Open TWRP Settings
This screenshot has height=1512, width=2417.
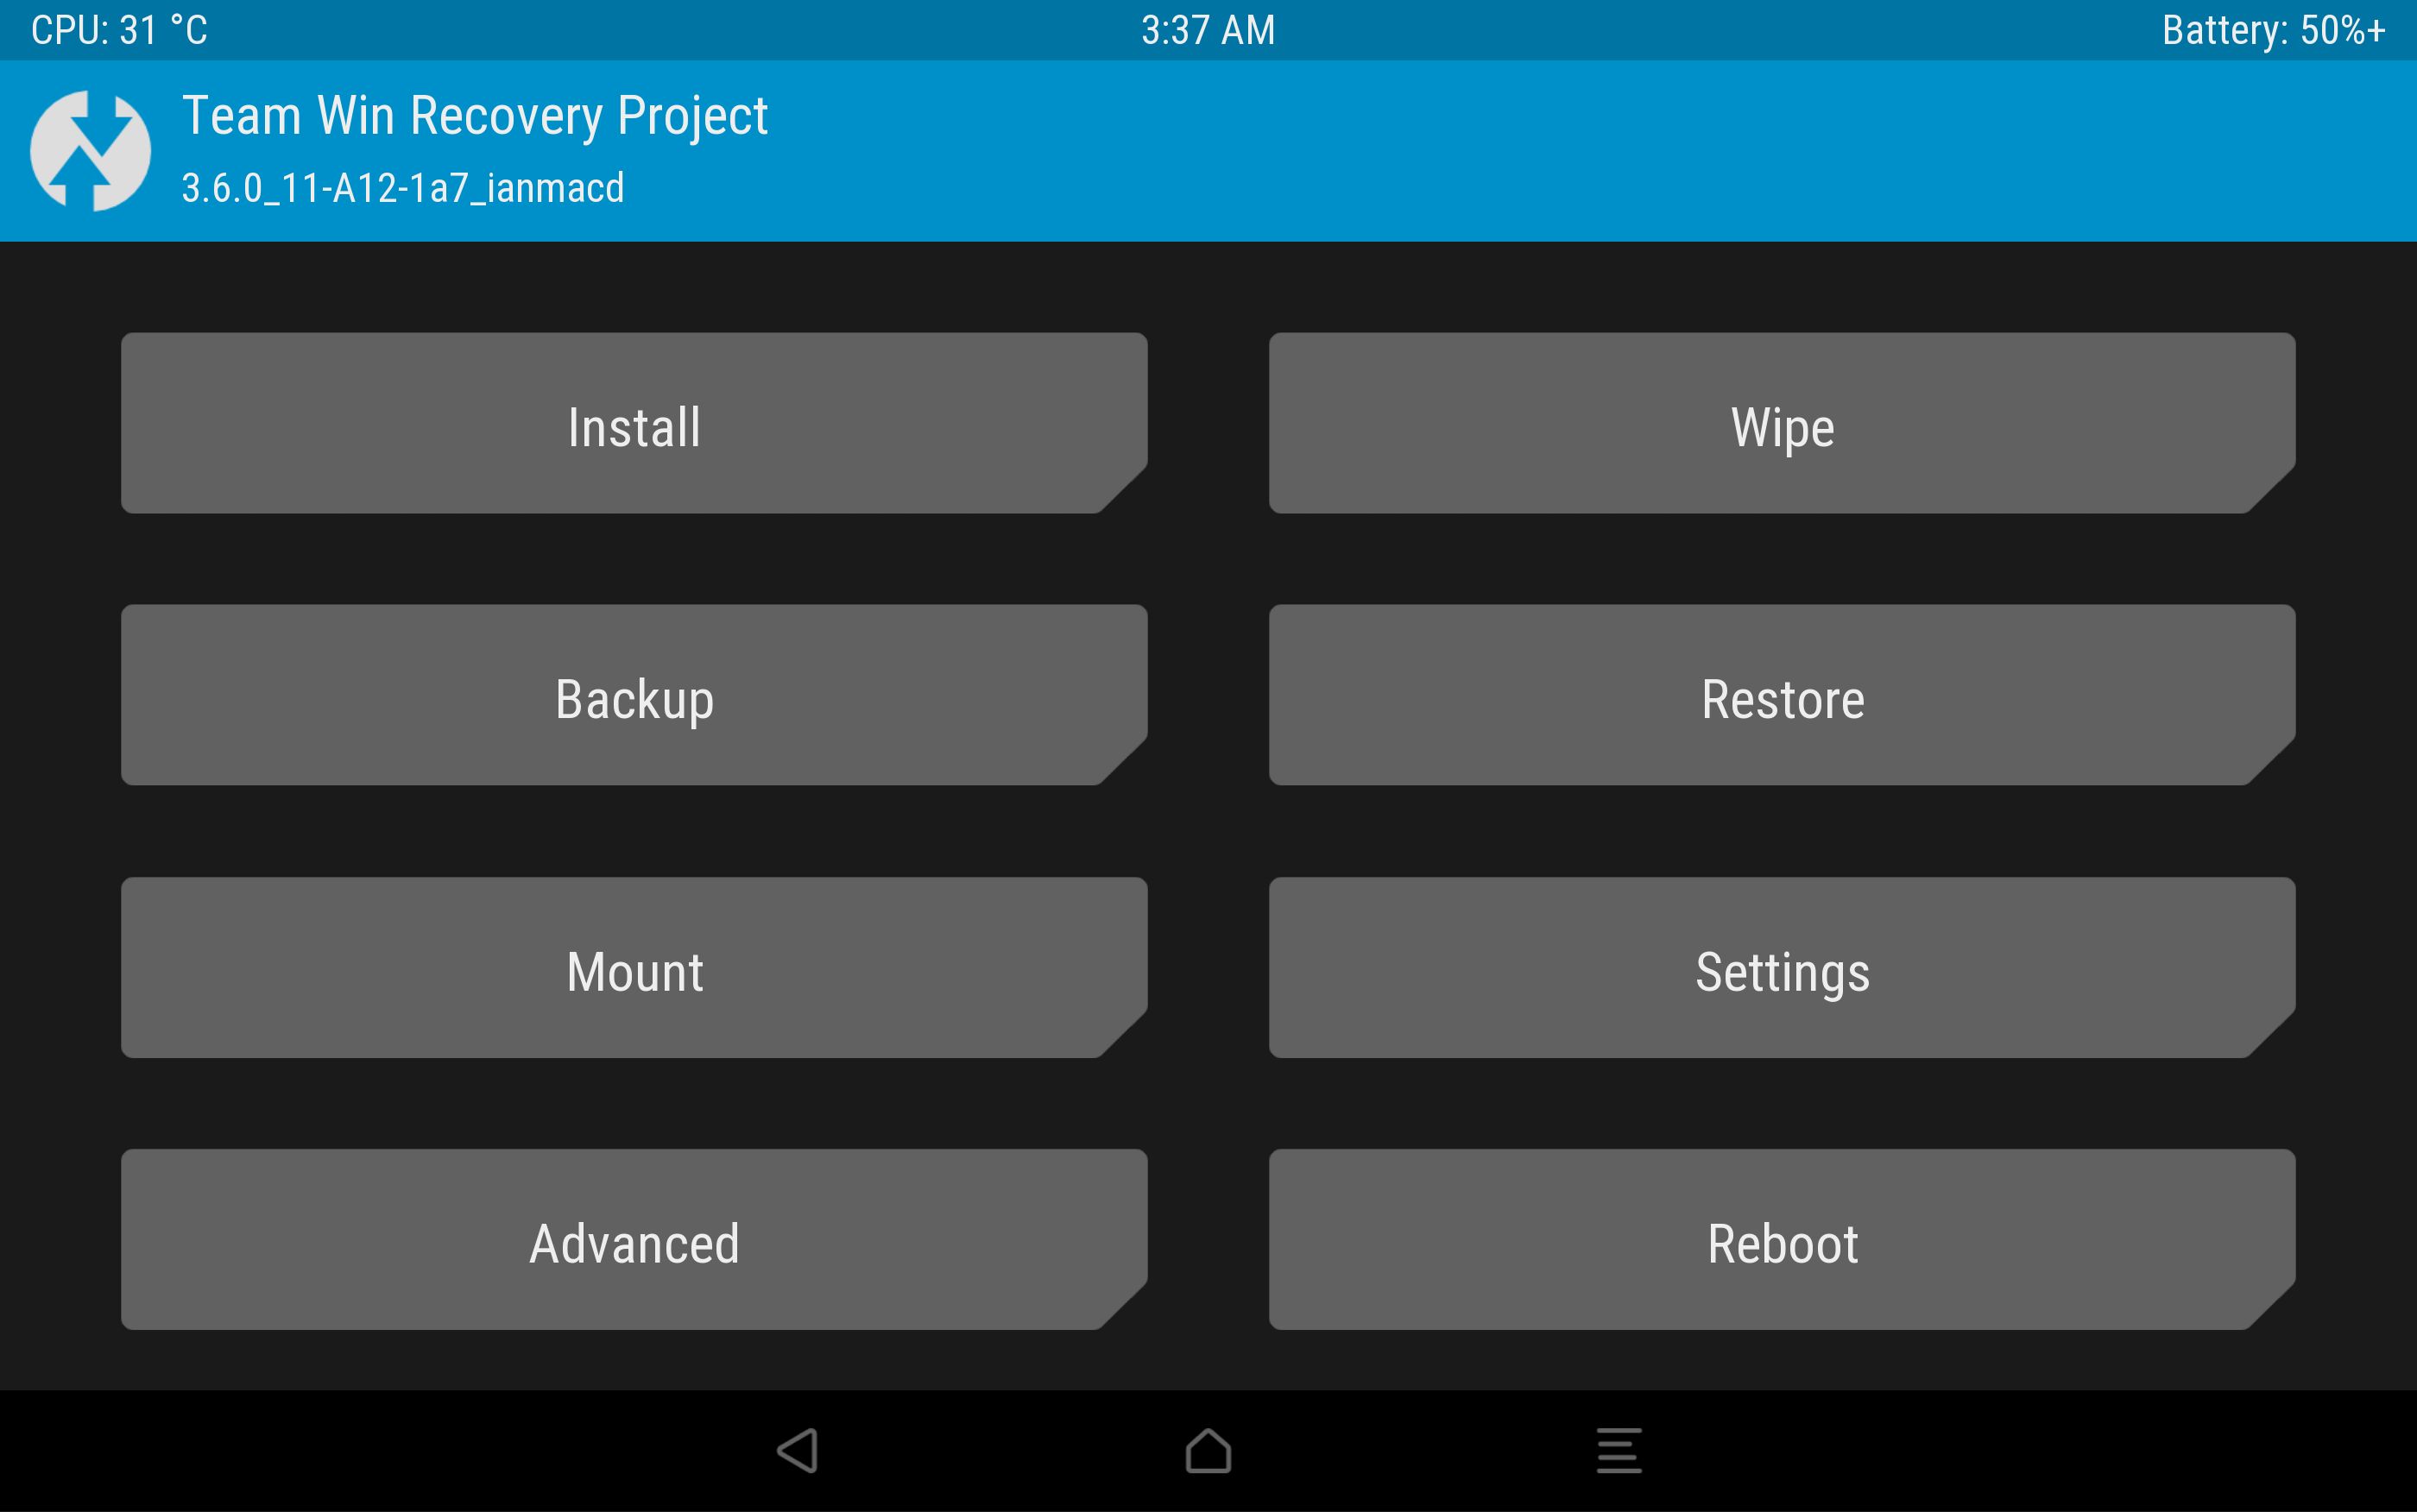[1782, 967]
